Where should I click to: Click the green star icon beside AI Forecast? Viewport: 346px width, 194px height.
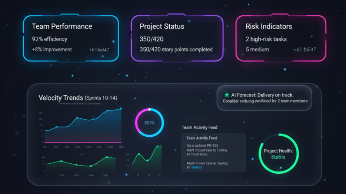(227, 95)
